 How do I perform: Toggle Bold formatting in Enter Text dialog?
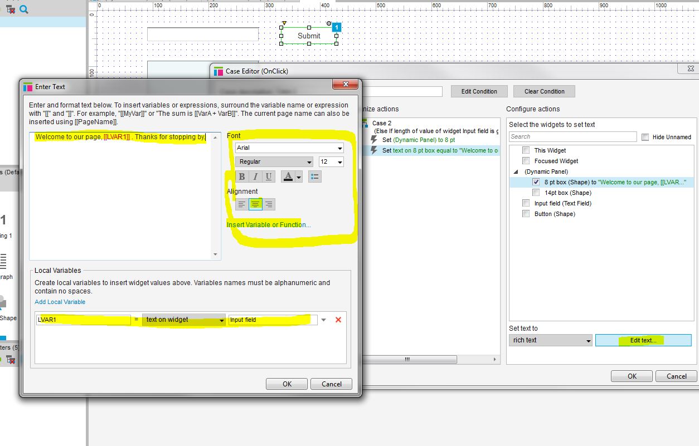[x=242, y=177]
